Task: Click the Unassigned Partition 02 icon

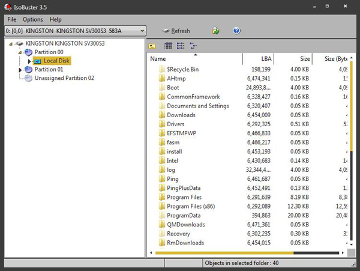Action: [28, 78]
